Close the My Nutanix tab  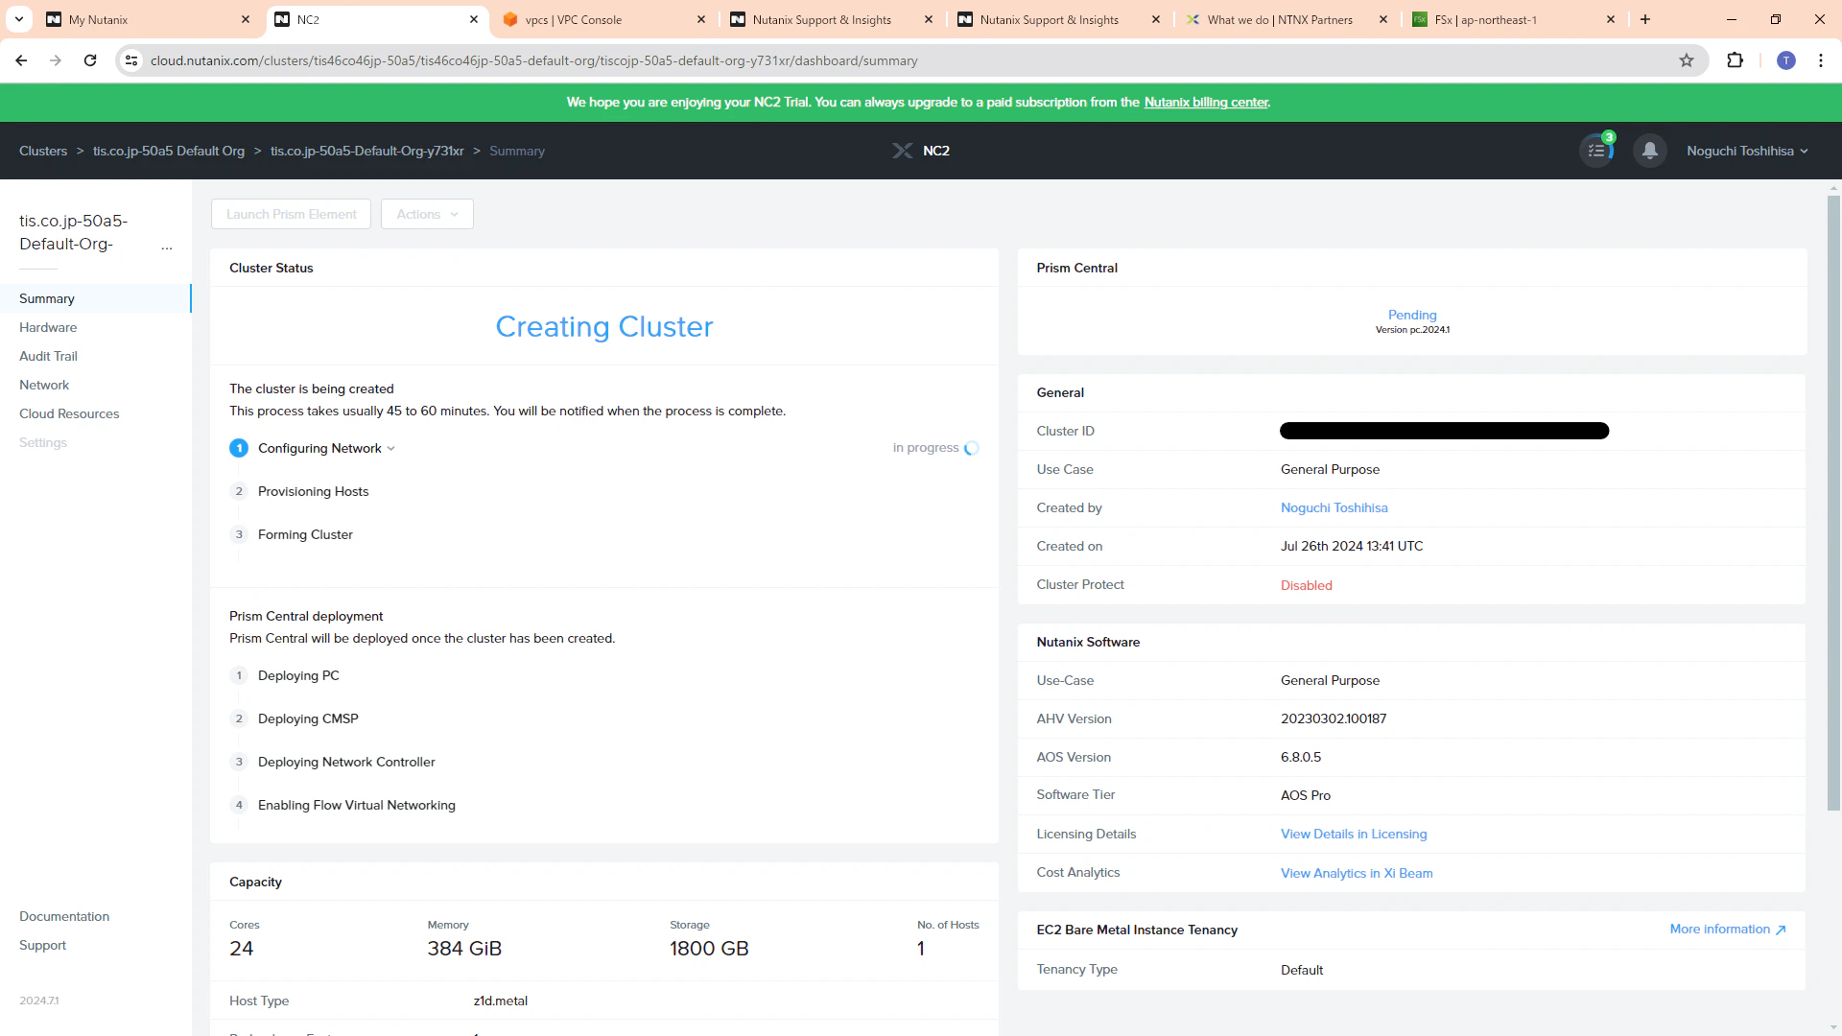[x=246, y=19]
